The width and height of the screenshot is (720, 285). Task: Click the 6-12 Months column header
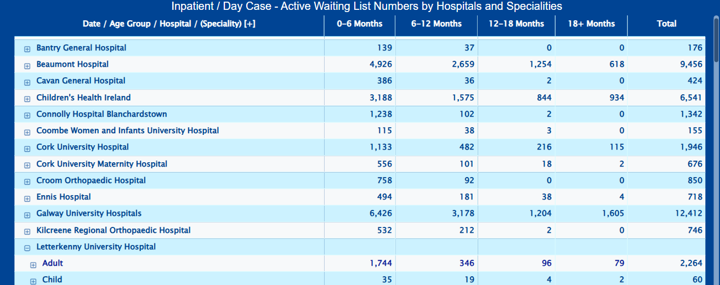436,24
